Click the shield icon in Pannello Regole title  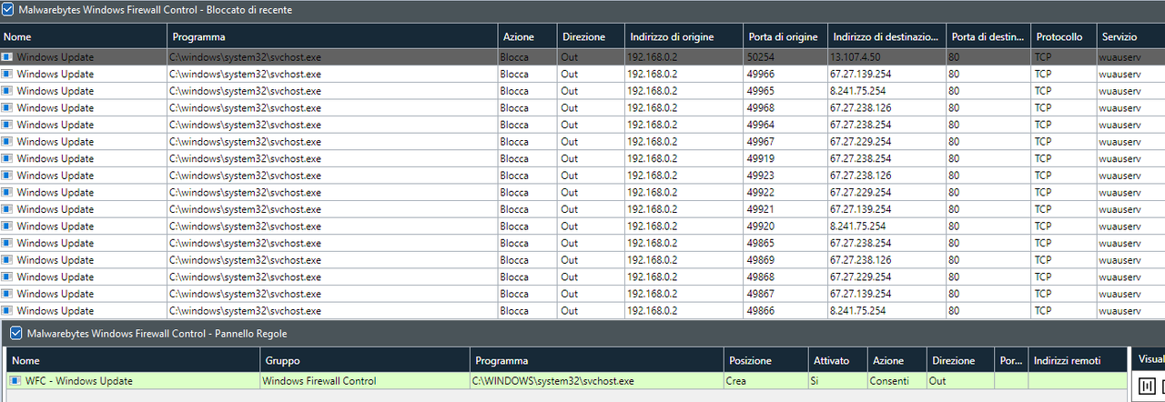(x=15, y=334)
